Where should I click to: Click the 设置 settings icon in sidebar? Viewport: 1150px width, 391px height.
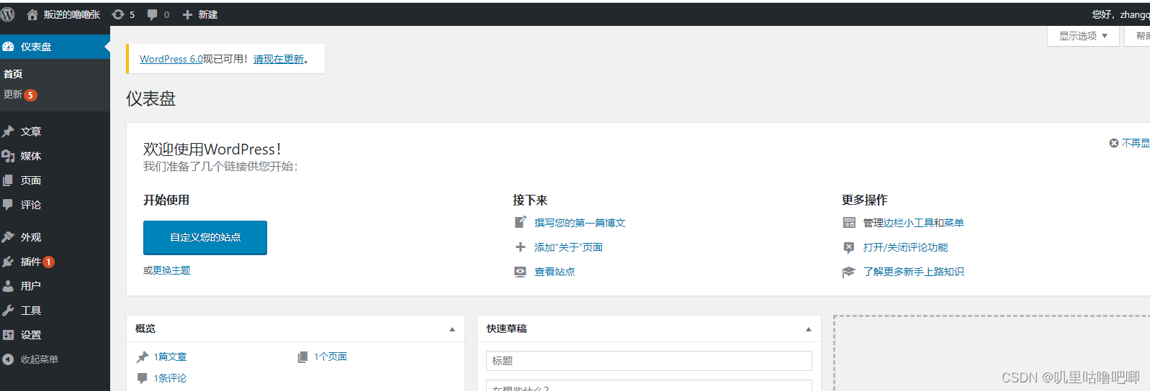9,335
